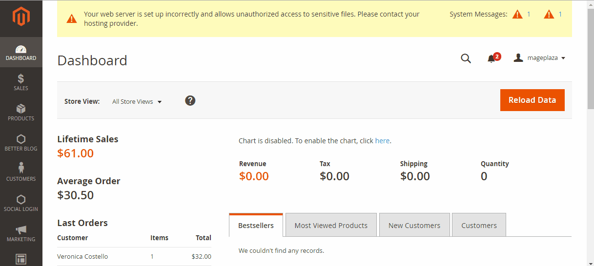
Task: Select the Customers tab
Action: point(479,225)
